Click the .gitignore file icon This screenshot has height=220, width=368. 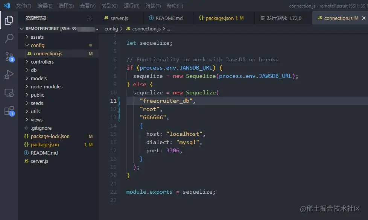point(26,128)
